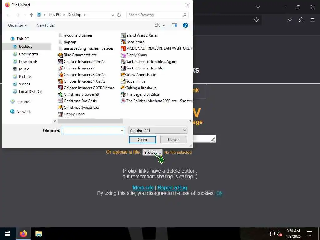
Task: Select the Christmas Browser 99 tree icon
Action: 60,94
